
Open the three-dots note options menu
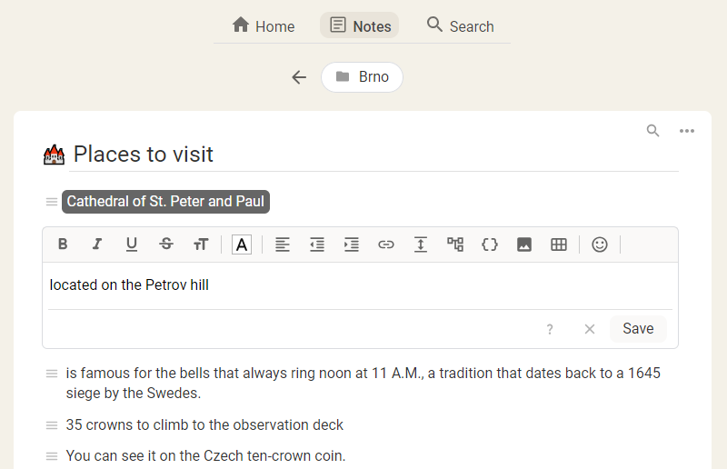[687, 131]
